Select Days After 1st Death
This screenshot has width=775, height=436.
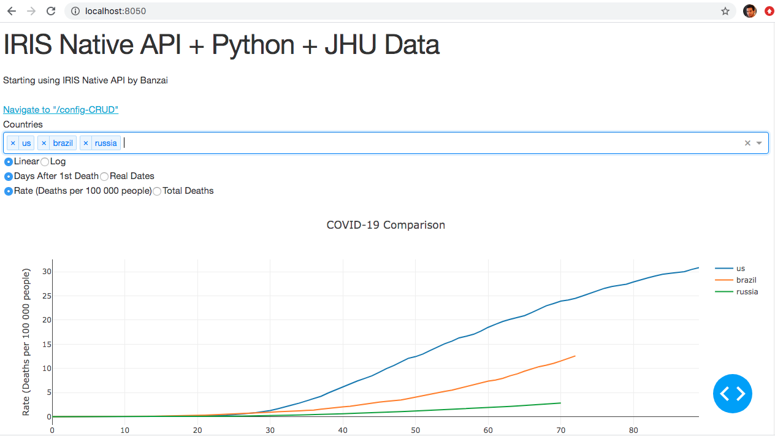tap(9, 177)
